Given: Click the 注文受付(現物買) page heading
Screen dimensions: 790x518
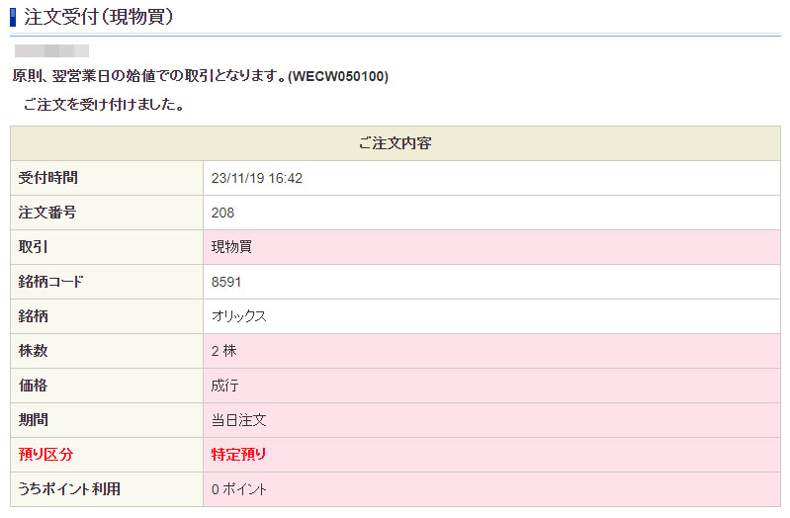Looking at the screenshot, I should point(101,15).
